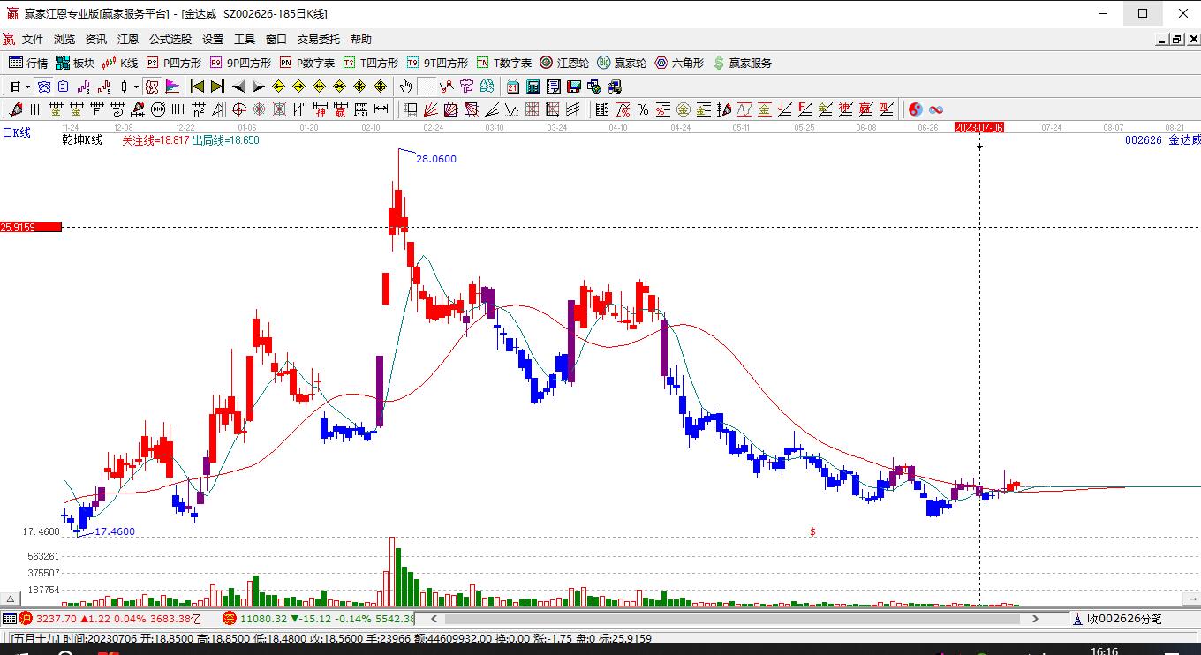Image resolution: width=1201 pixels, height=655 pixels.
Task: Toggle the crosshair cursor tool
Action: pos(427,87)
